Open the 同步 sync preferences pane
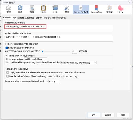 click(20, 9)
